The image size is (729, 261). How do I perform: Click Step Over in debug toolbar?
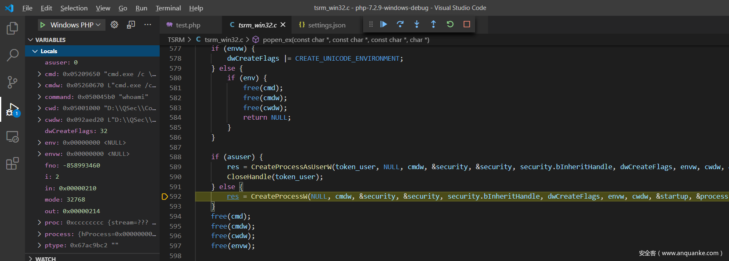pos(400,25)
